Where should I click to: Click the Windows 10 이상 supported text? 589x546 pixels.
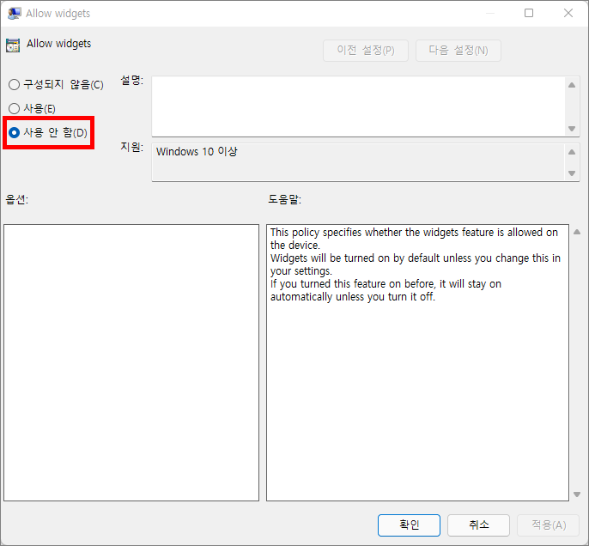[197, 151]
